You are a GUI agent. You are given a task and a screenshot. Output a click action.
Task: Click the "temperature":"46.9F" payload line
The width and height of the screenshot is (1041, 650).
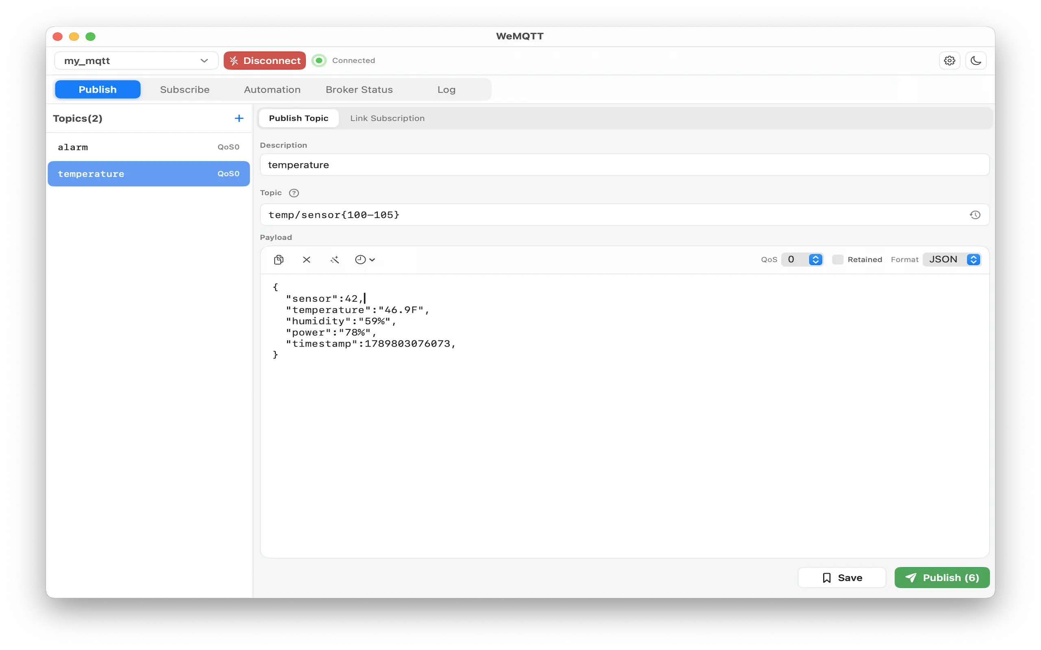tap(357, 310)
